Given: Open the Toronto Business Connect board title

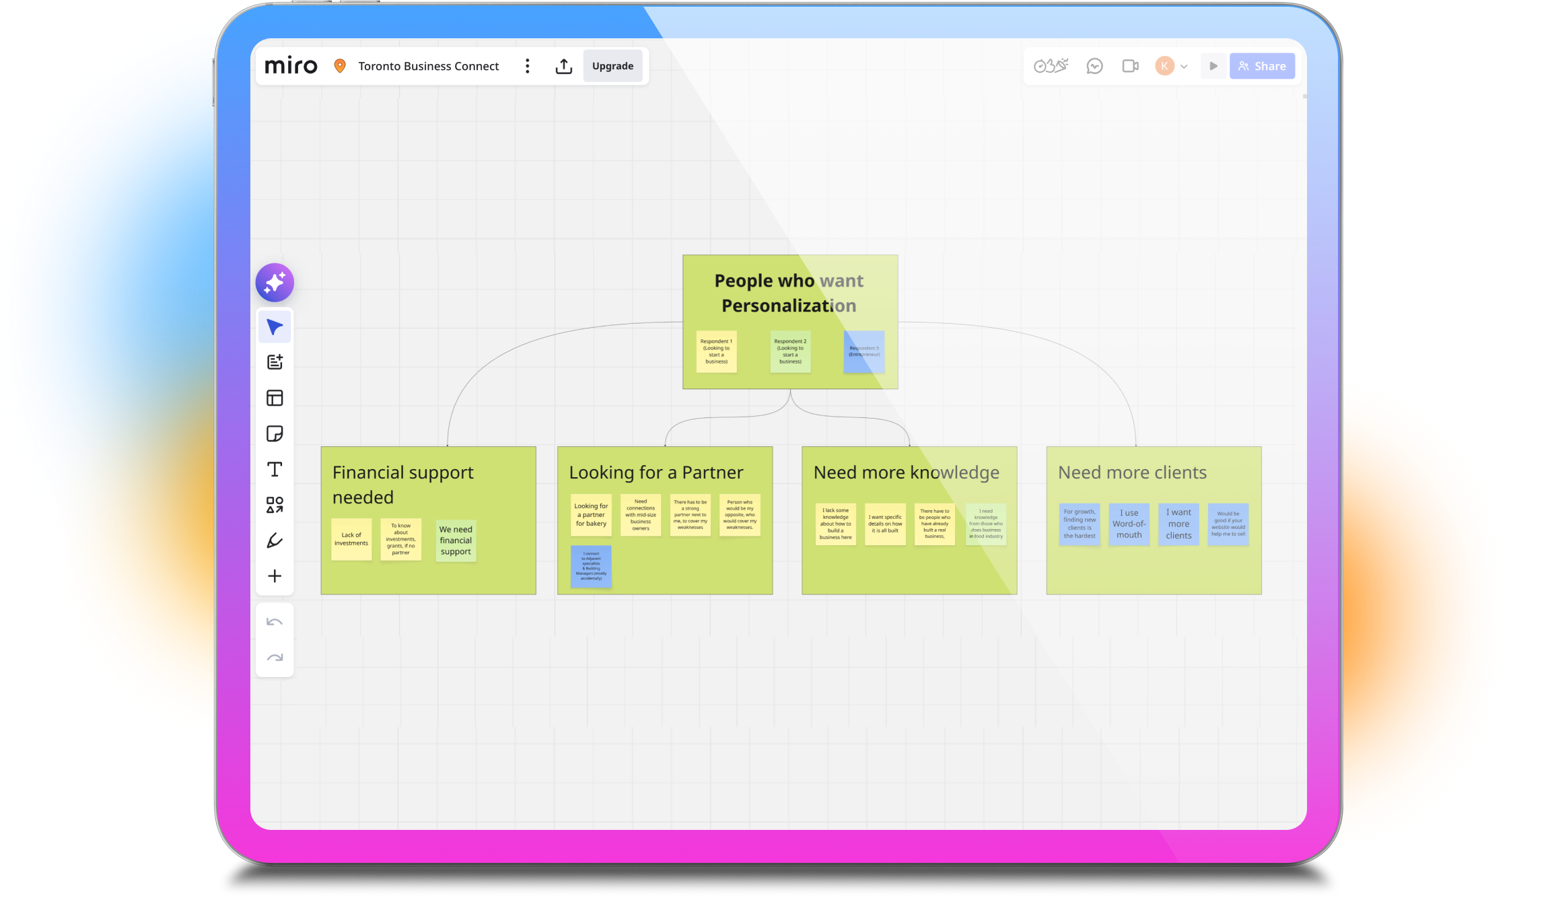Looking at the screenshot, I should point(428,66).
